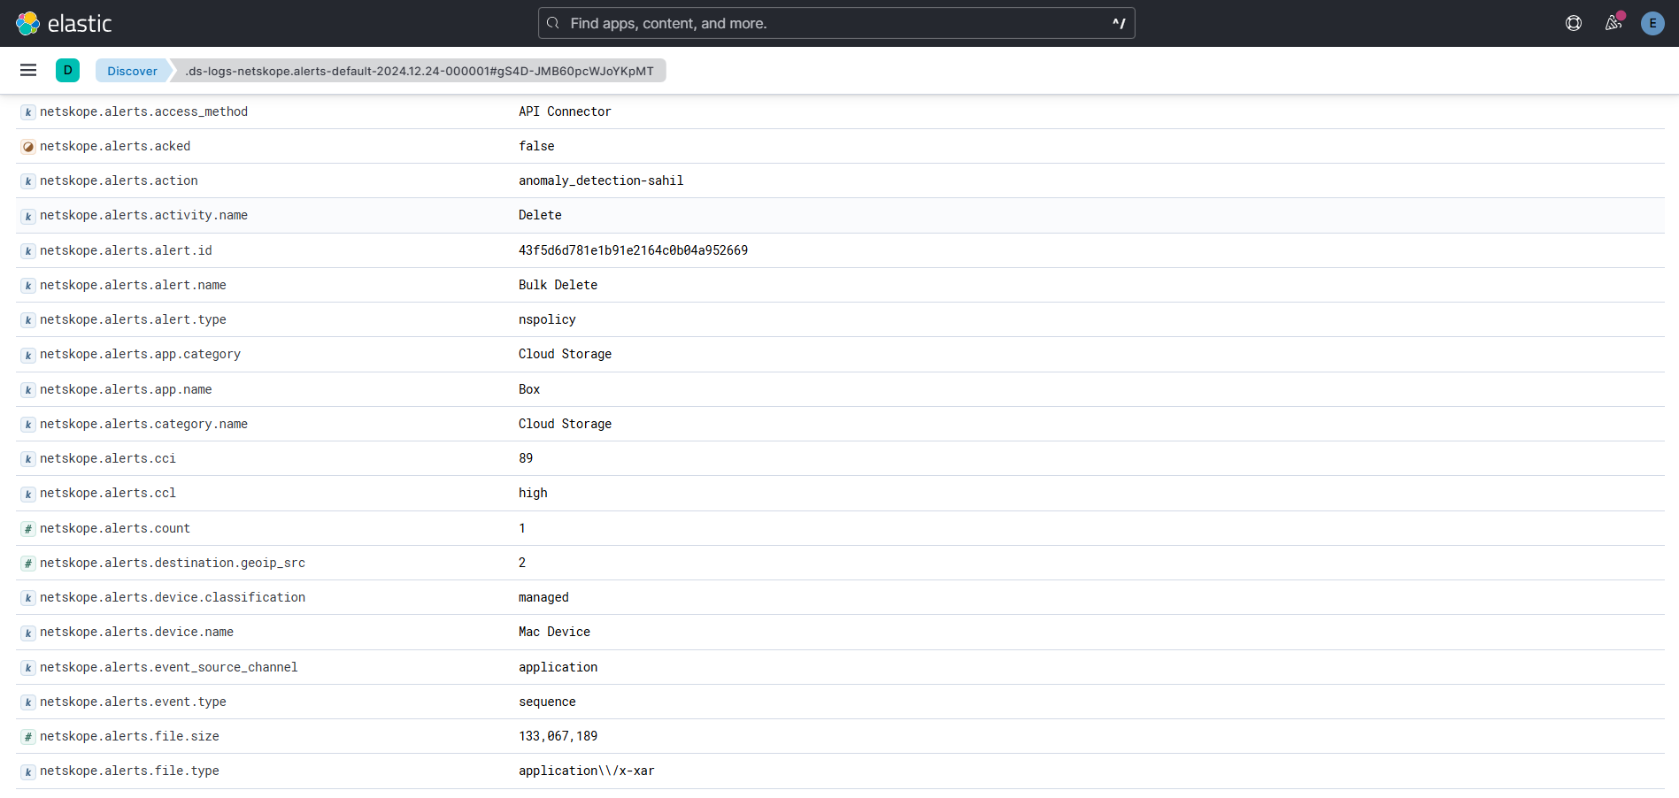Select the netskope.alerts.device.classification field name
The width and height of the screenshot is (1679, 798).
(173, 597)
